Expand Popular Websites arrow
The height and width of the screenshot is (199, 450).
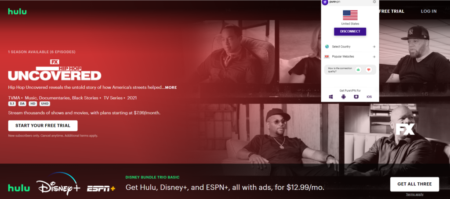374,57
